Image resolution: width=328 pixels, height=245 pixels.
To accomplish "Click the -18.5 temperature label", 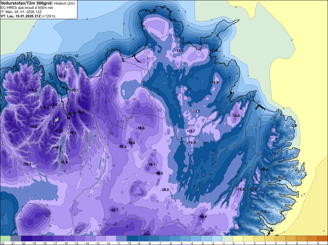I will (x=159, y=173).
